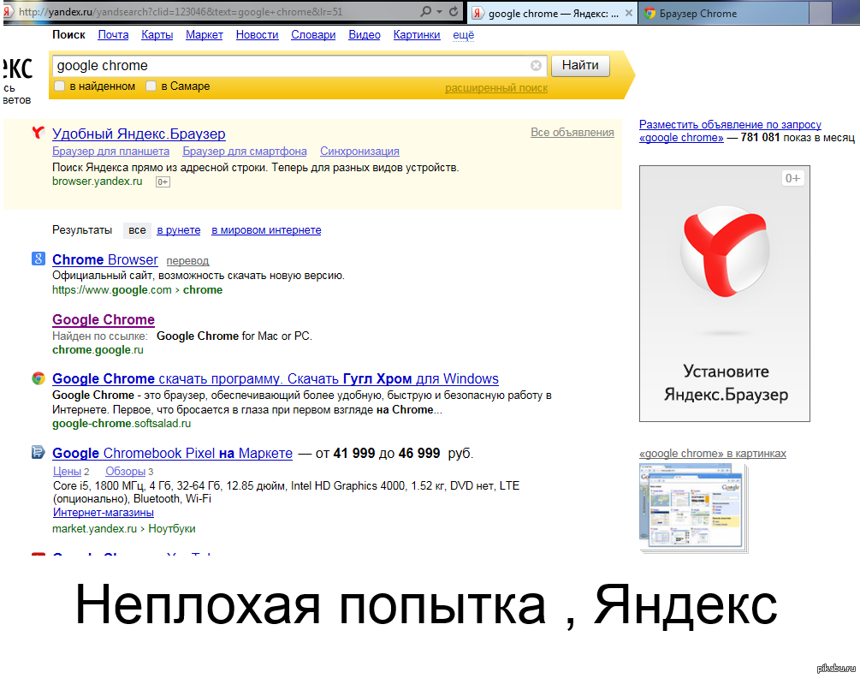Enable the в Самаре checkbox

point(151,86)
